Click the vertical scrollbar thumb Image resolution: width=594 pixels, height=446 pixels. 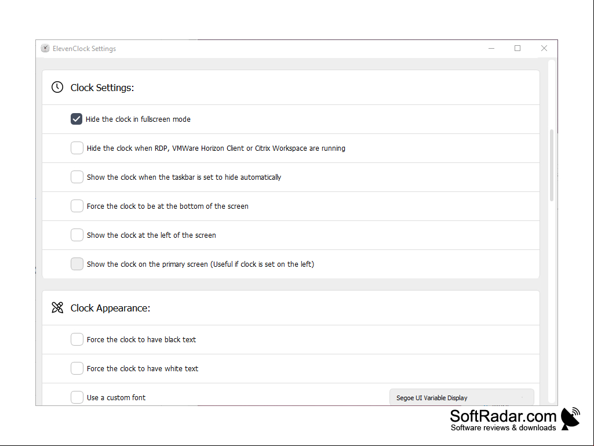(x=552, y=165)
